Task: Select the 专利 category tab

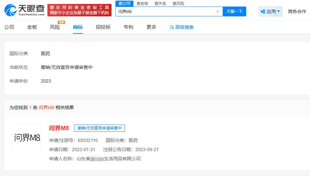Action: 129,27
